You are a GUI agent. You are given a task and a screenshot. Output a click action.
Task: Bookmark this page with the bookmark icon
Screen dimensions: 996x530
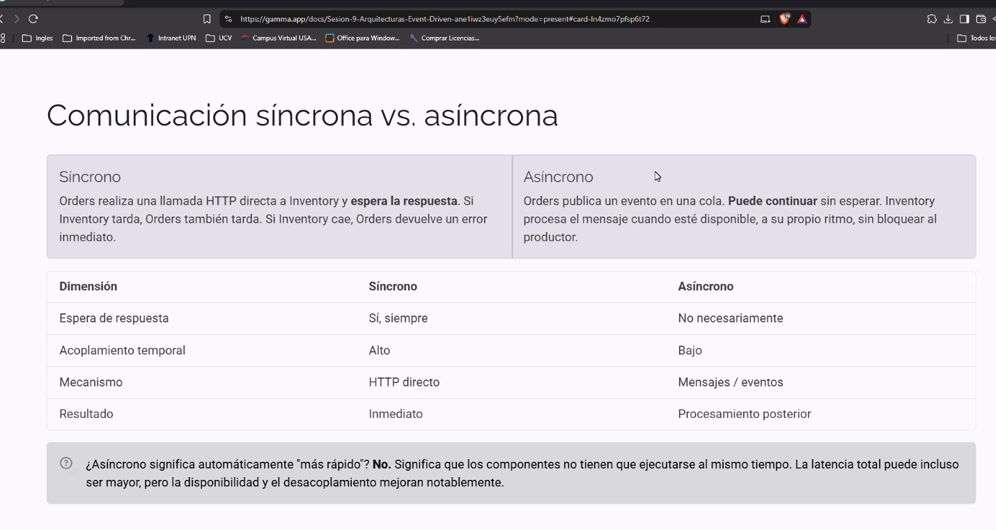(207, 19)
